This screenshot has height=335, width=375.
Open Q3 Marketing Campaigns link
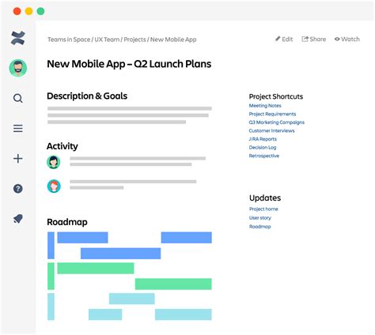[x=277, y=122]
